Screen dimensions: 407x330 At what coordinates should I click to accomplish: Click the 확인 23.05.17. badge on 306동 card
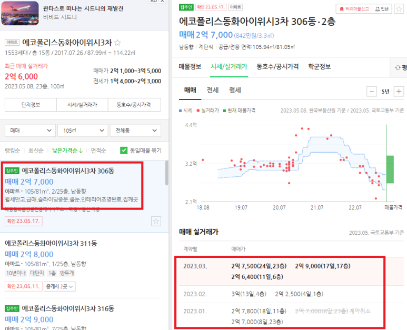coord(24,221)
